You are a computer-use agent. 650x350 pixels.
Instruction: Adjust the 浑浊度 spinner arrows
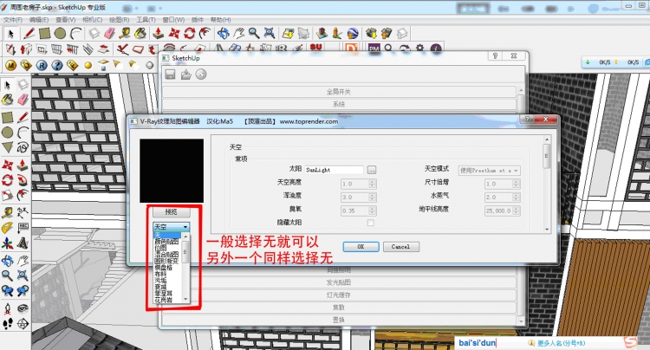click(x=373, y=198)
